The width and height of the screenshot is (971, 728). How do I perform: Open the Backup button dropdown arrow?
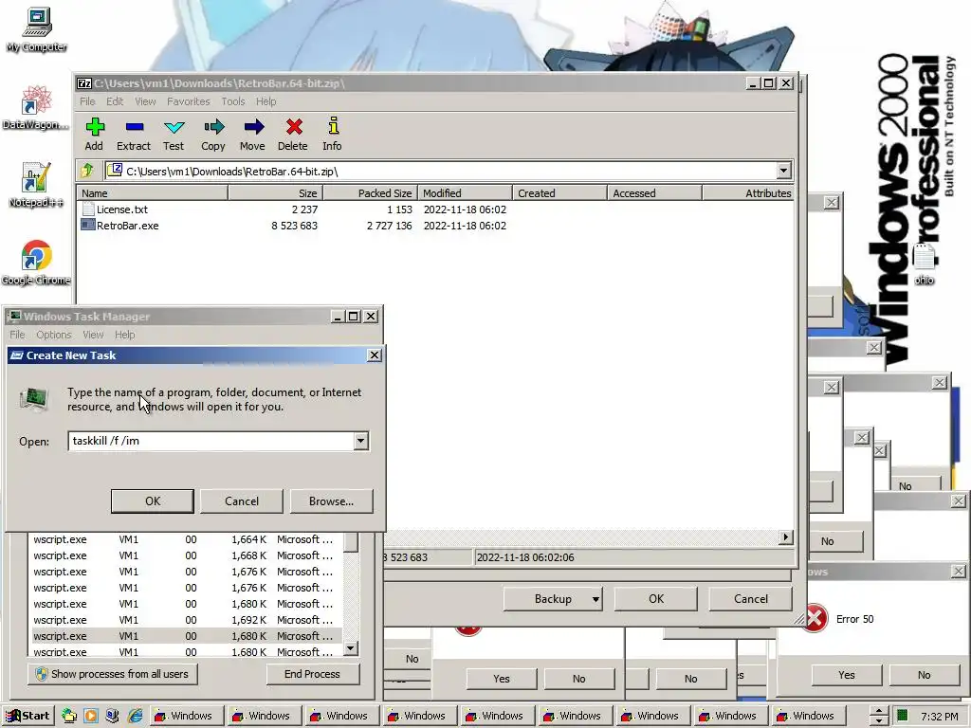point(595,599)
